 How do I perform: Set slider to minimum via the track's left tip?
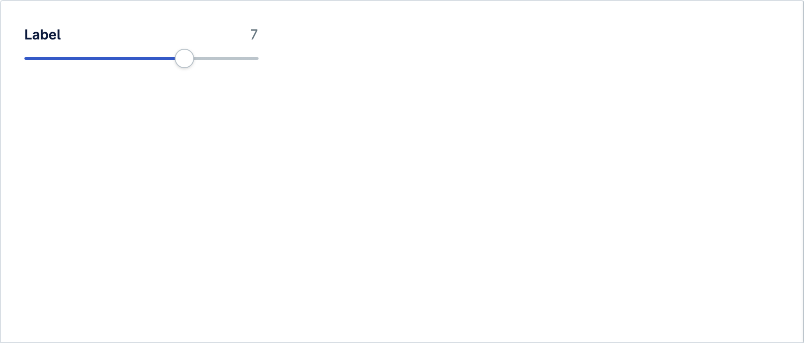pyautogui.click(x=26, y=58)
